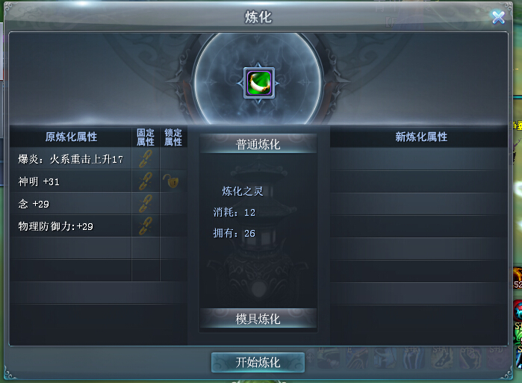Screen dimensions: 522x383
Task: Select the 爆炎 火系重击上升17 attribute row
Action: (71, 159)
